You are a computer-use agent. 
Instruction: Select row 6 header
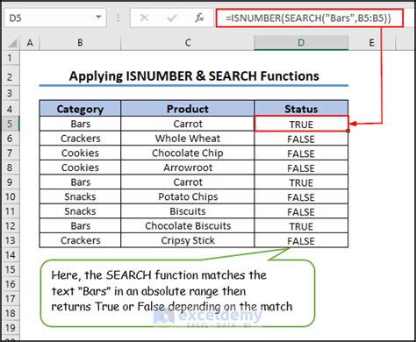(x=10, y=139)
